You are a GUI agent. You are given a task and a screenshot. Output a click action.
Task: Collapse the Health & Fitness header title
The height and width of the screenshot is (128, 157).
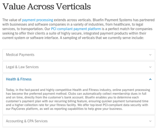[x=19, y=79]
